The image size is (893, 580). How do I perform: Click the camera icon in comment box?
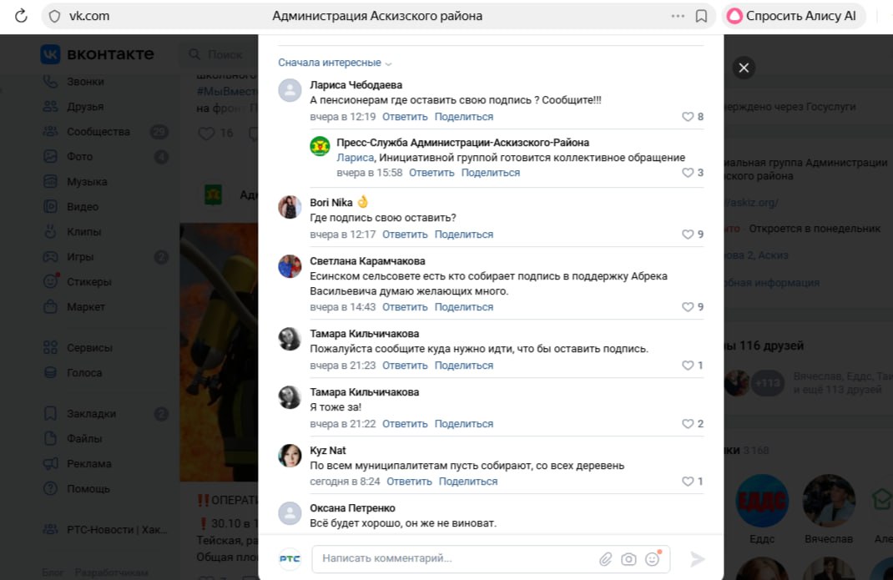(628, 559)
